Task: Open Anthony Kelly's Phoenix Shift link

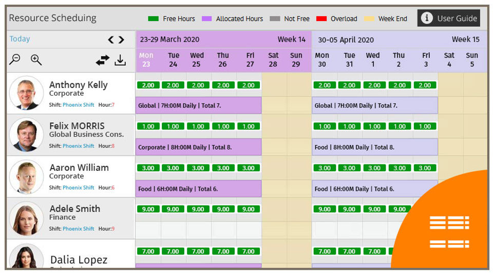Action: coord(78,105)
